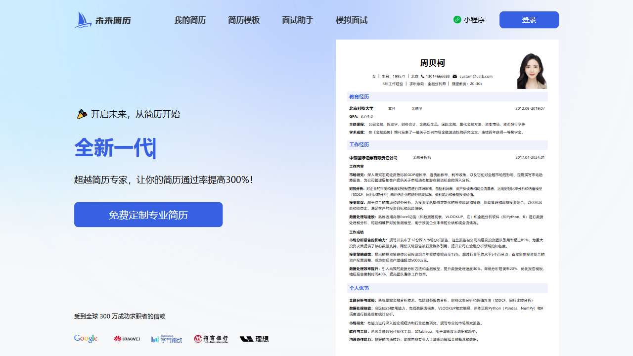Click the phone icon in resume
This screenshot has width=633, height=356.
tap(423, 76)
